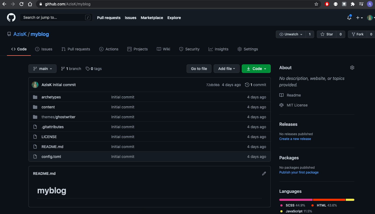
Task: Open the 1 branch link
Action: tap(71, 69)
